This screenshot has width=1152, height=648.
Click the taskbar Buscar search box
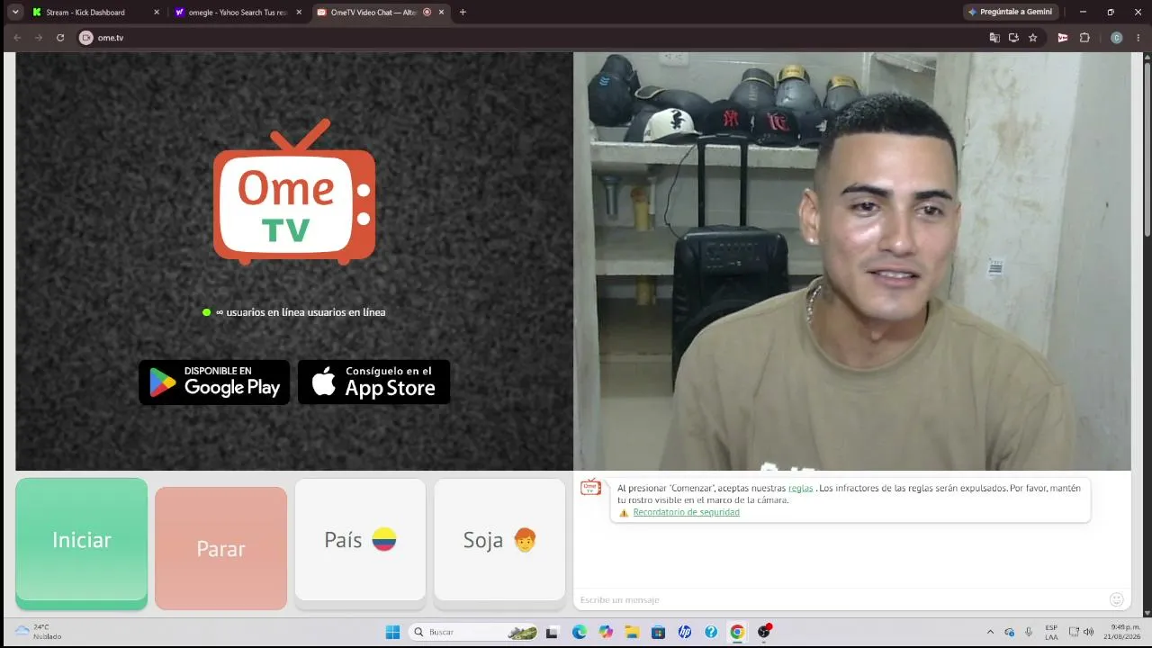[473, 632]
